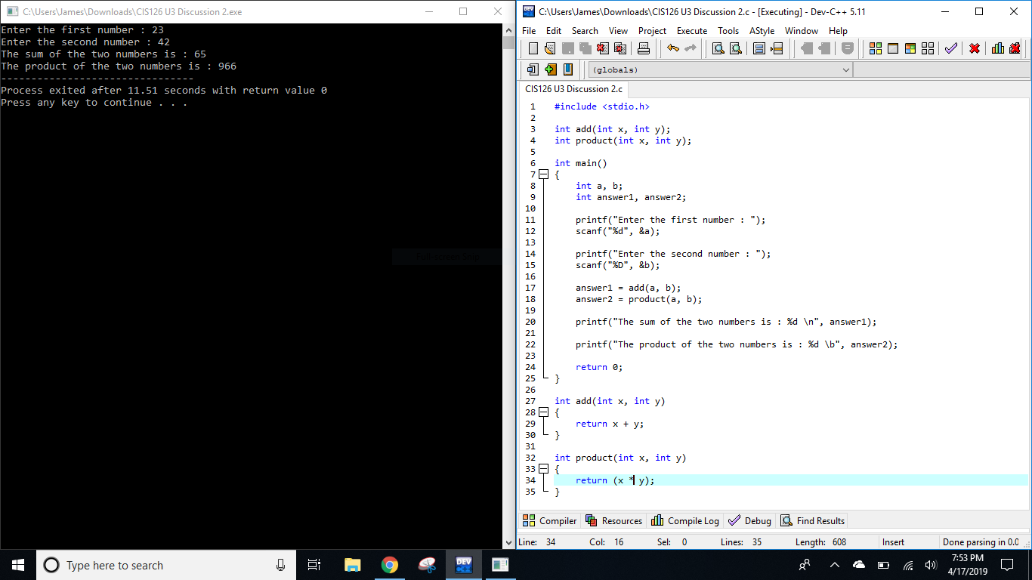
Task: Click the Find magnifier icon
Action: (x=718, y=48)
